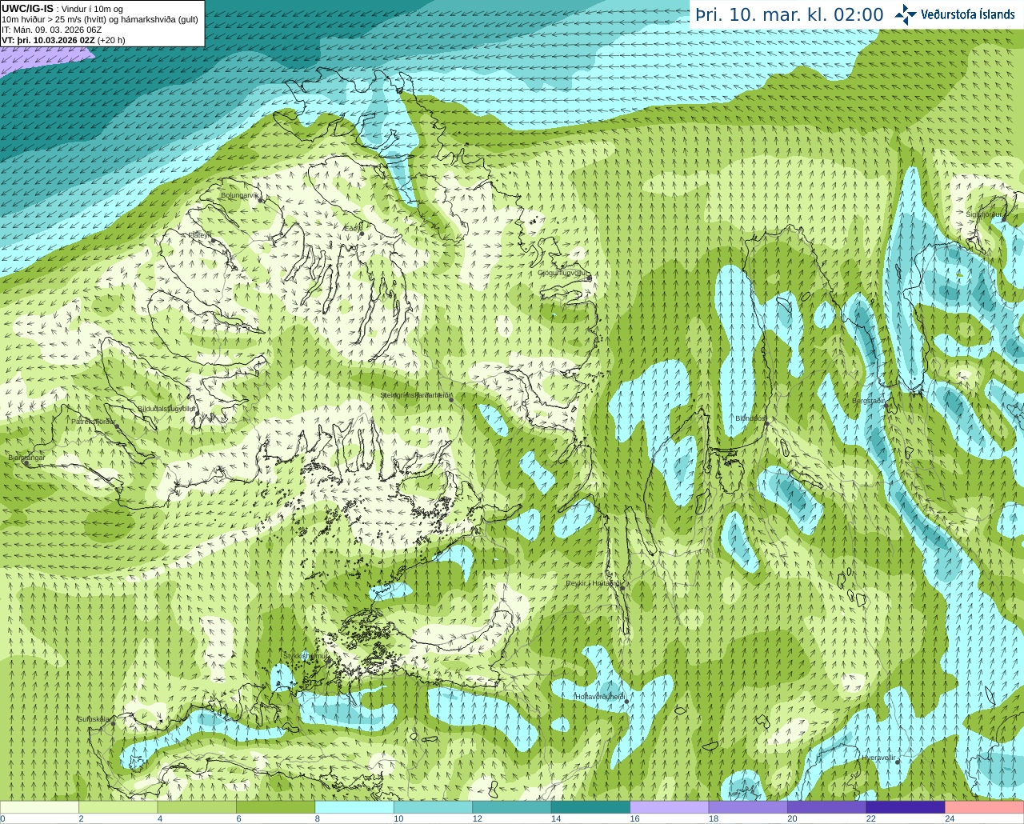
Task: Select the 22–24 m/s deep indigo legend swatch
Action: click(906, 807)
